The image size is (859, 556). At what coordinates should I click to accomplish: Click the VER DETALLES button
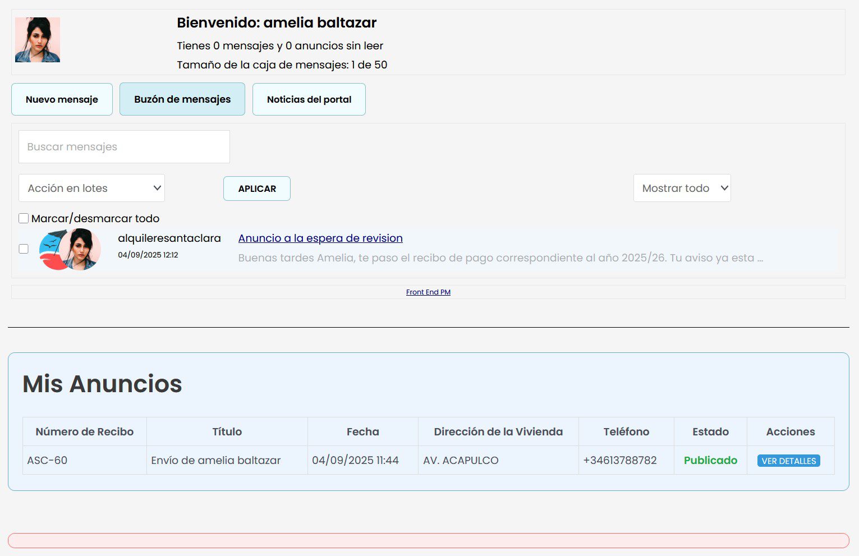pos(788,461)
